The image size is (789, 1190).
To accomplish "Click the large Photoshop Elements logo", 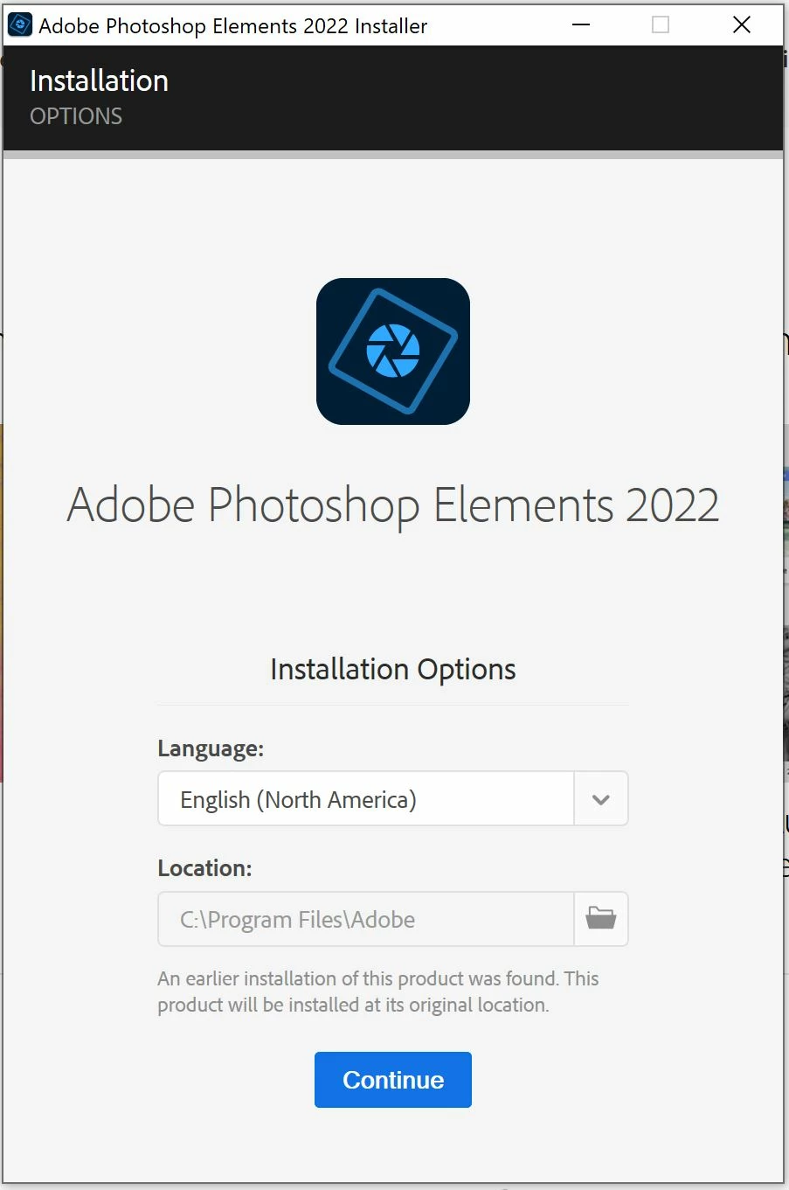I will click(393, 351).
